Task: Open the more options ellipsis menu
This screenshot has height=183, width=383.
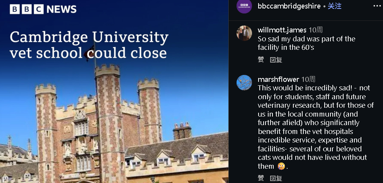Action: point(377,6)
